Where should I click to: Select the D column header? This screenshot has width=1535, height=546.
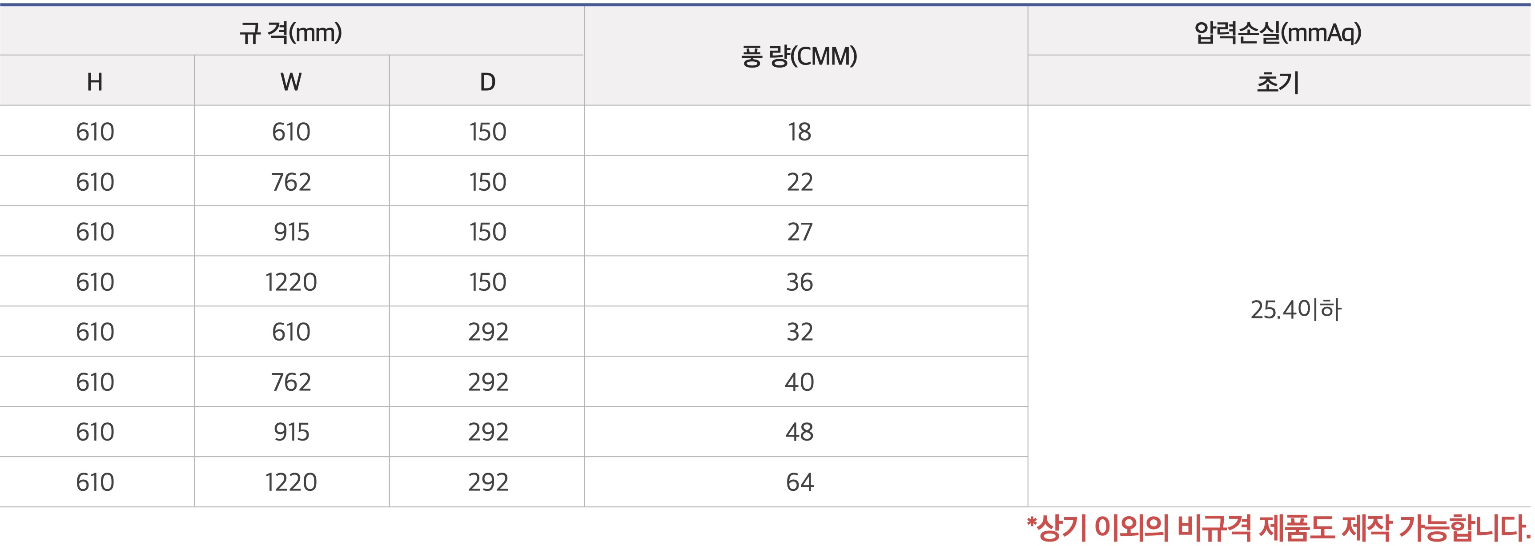[487, 82]
